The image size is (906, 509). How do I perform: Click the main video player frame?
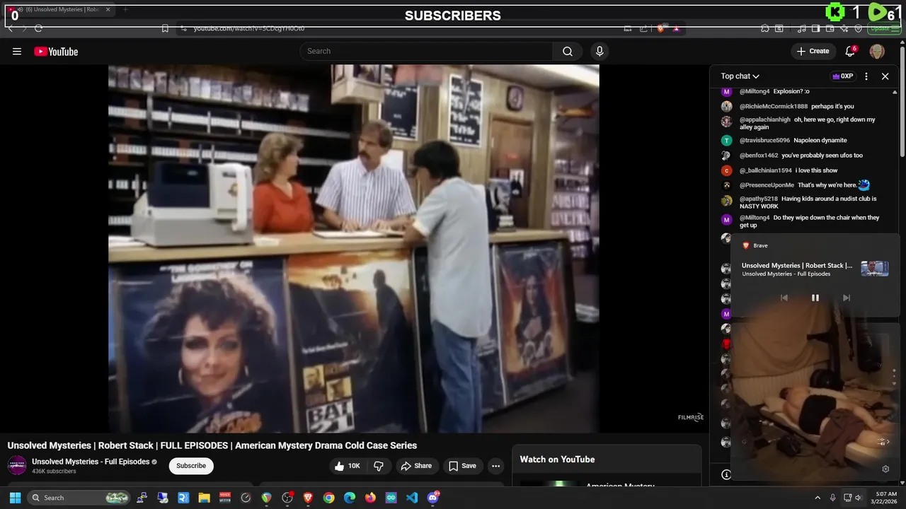[354, 248]
